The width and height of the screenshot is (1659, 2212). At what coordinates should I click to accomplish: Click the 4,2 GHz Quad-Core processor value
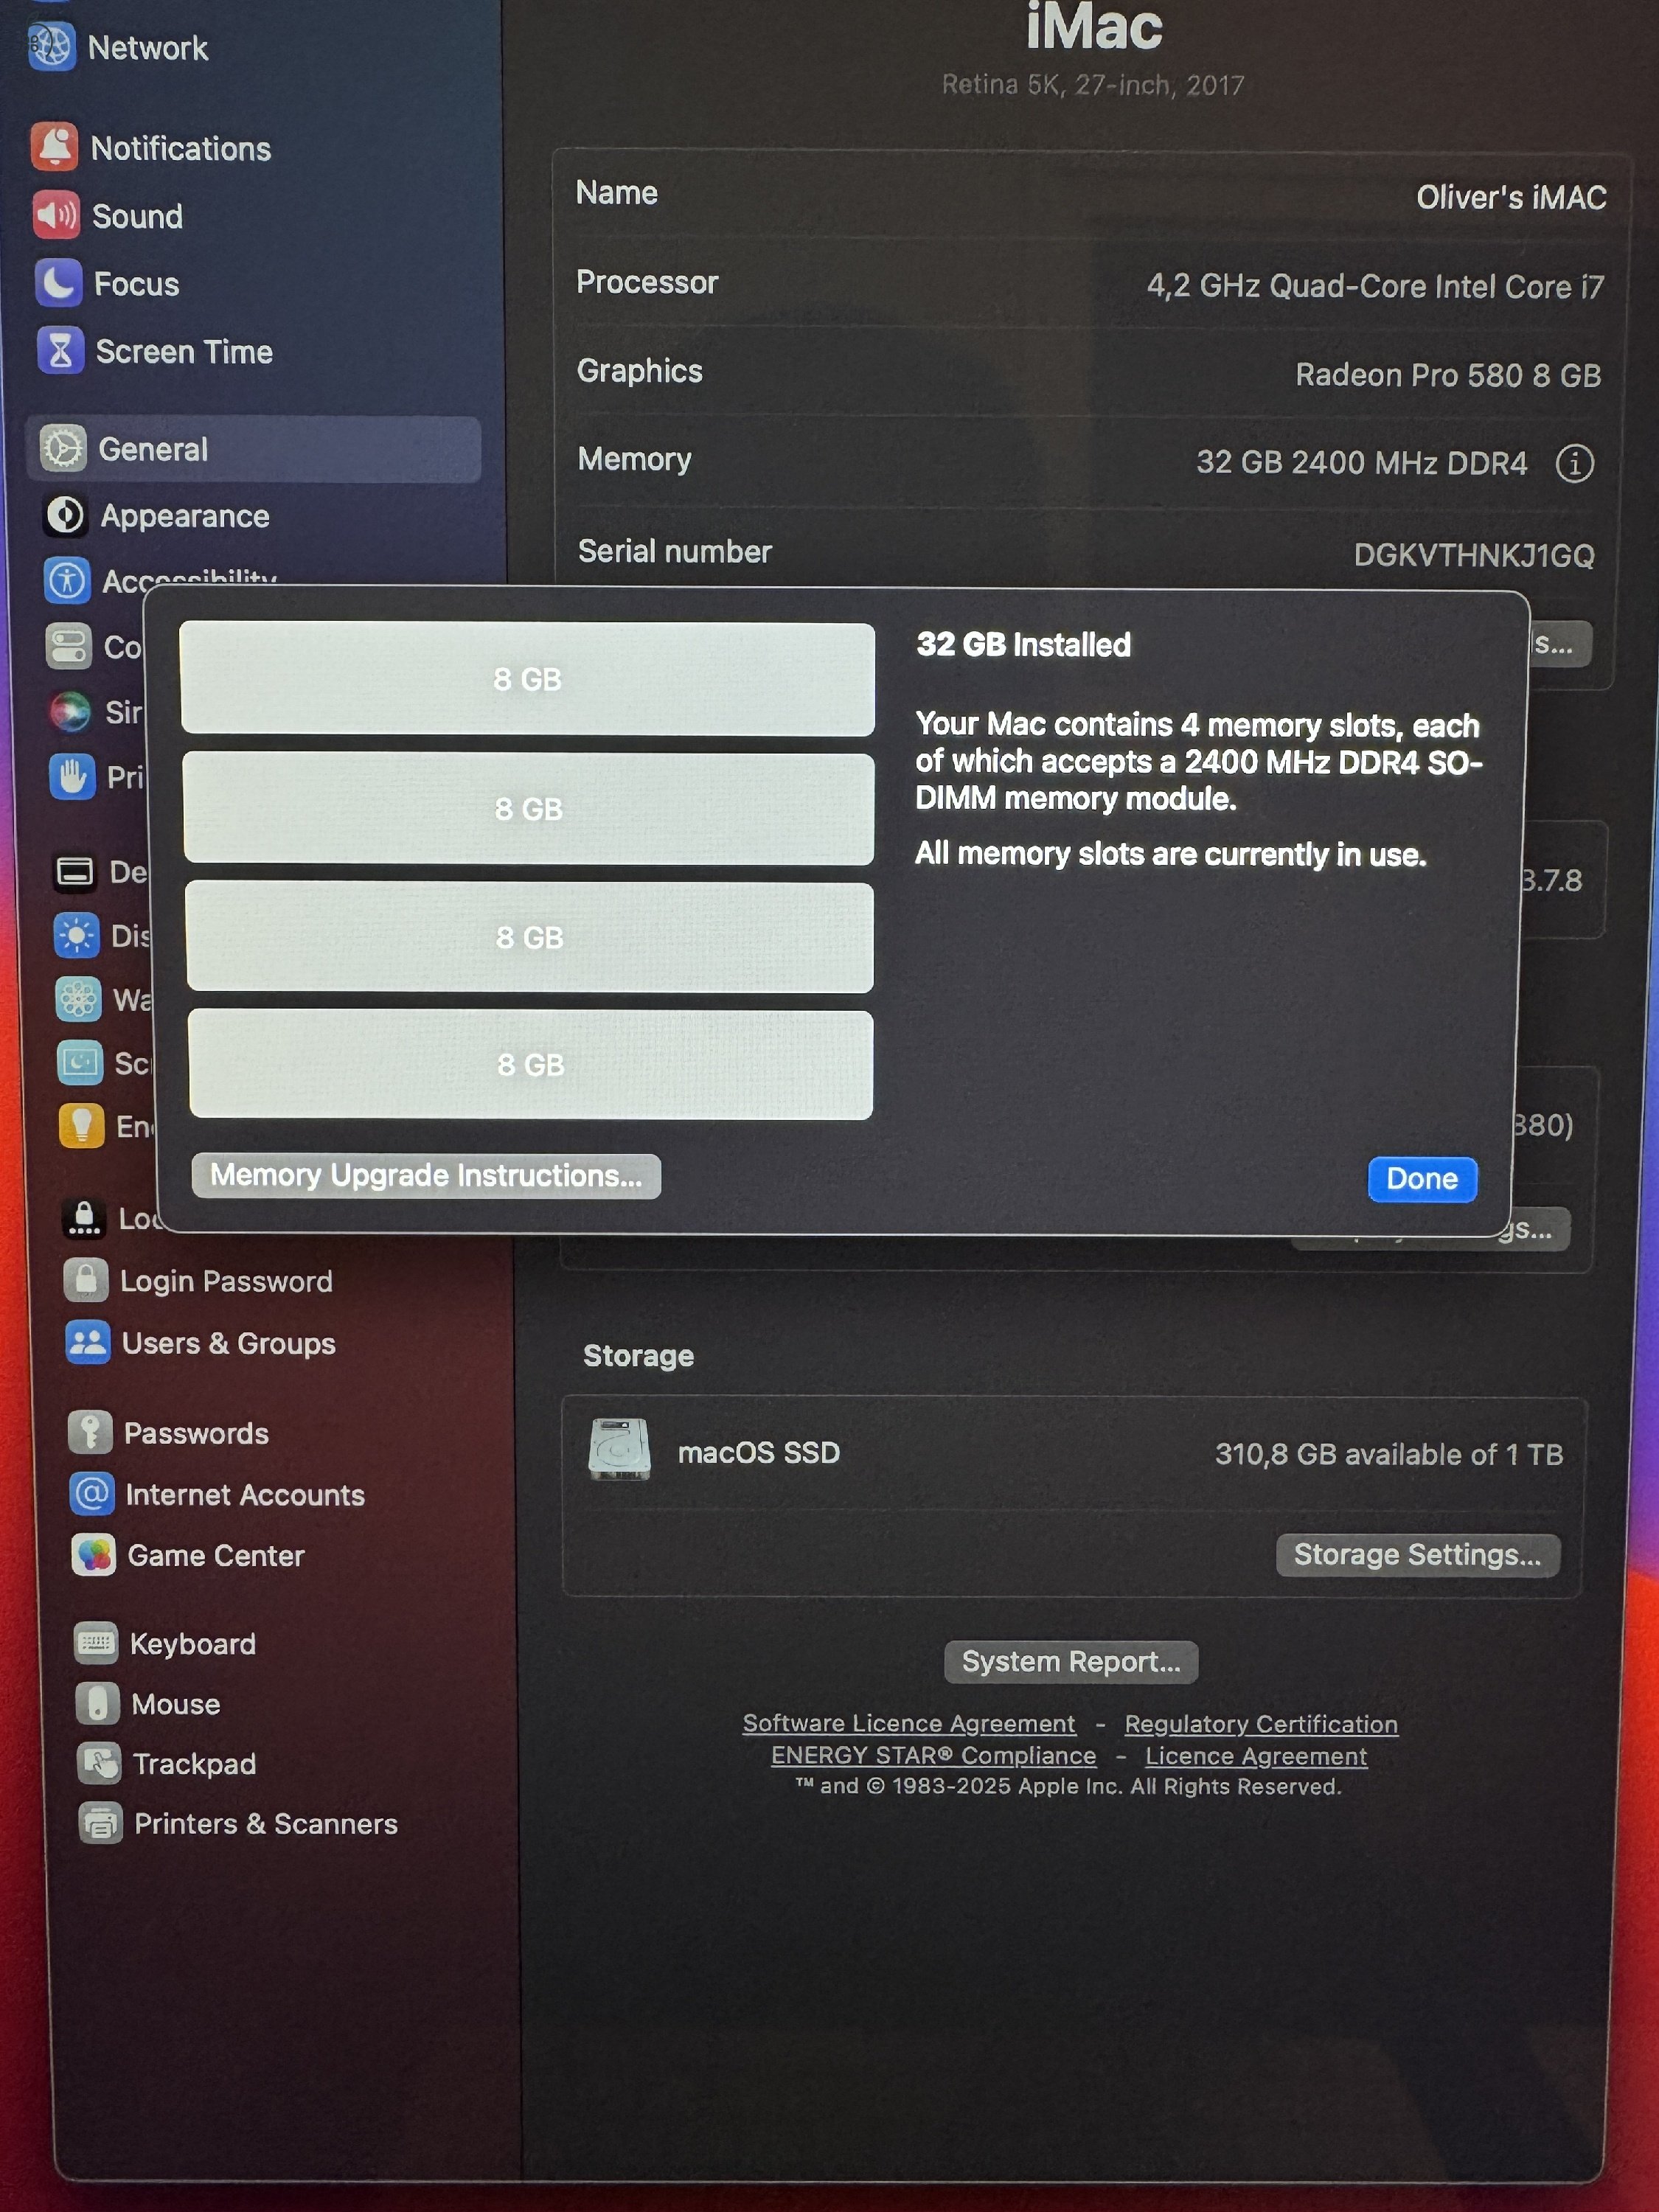1375,286
